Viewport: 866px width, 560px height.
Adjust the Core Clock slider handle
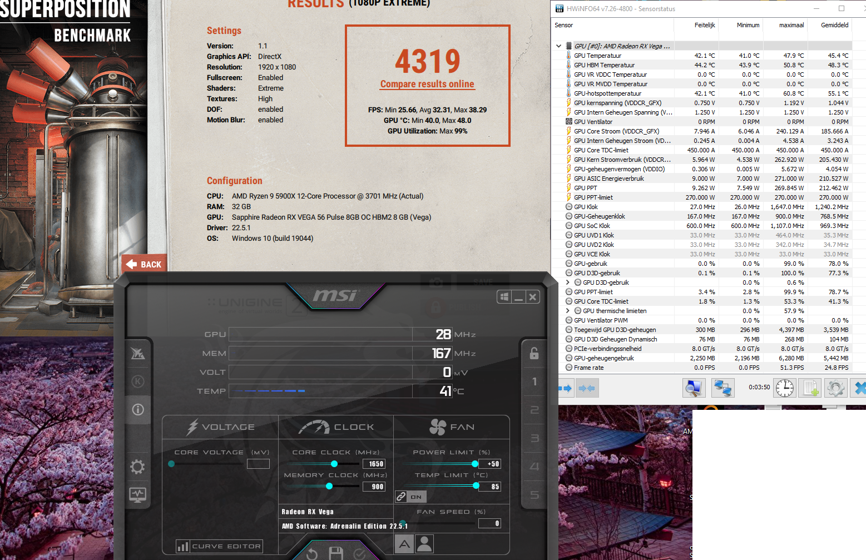(334, 464)
